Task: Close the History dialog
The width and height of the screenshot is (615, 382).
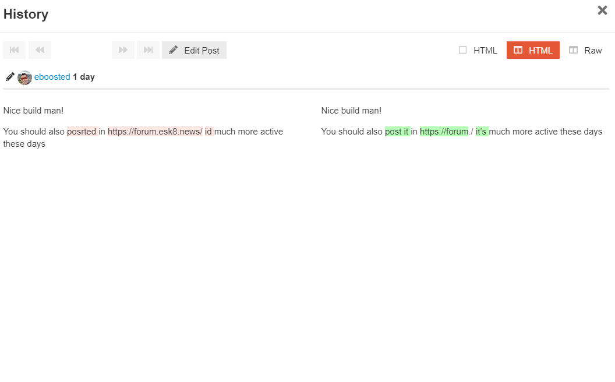Action: click(x=602, y=10)
